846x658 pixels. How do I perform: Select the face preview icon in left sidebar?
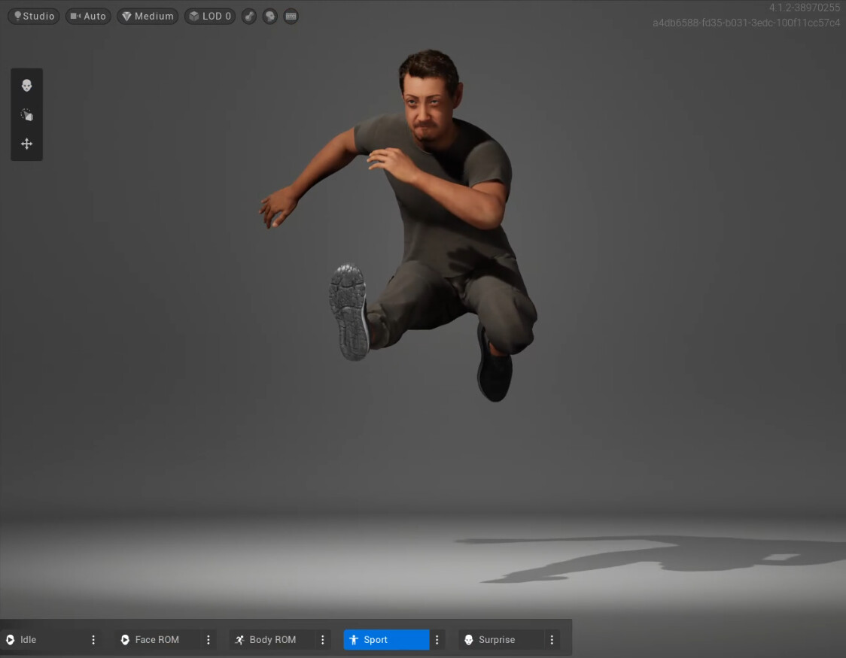pos(26,85)
